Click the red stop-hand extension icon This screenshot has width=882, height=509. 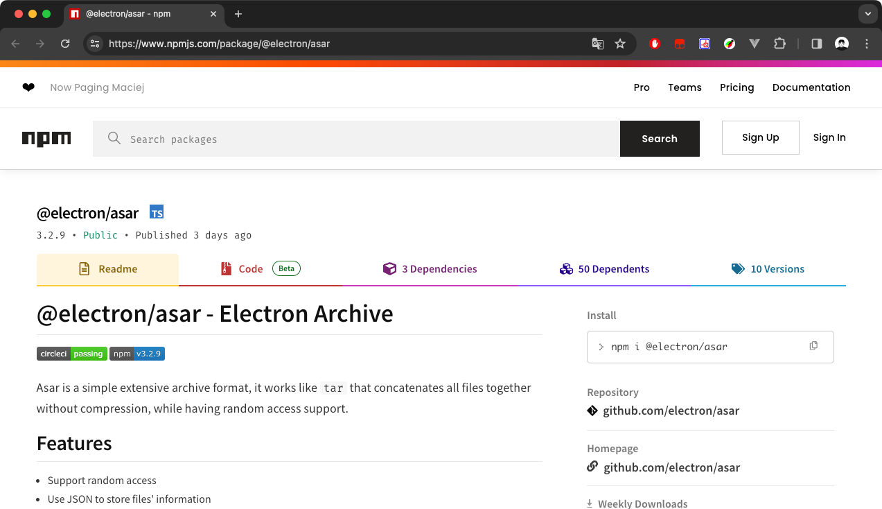pyautogui.click(x=655, y=44)
